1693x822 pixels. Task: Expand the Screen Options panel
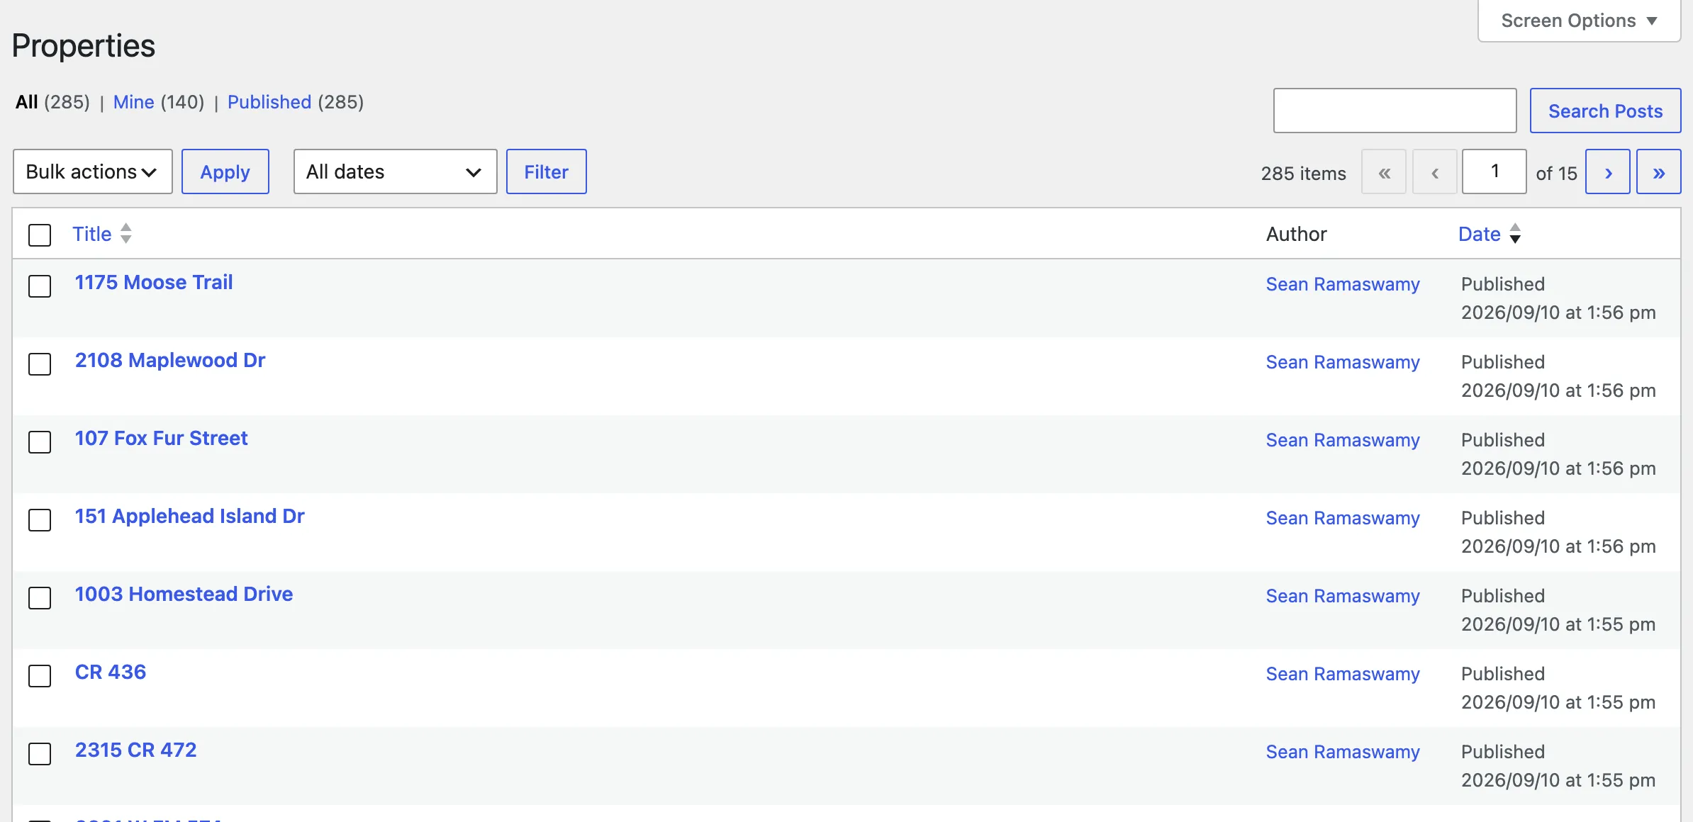[x=1579, y=21]
